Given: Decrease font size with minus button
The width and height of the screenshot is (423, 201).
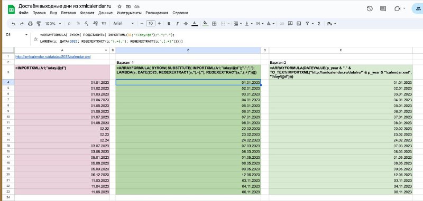Looking at the screenshot, I should click(142, 24).
